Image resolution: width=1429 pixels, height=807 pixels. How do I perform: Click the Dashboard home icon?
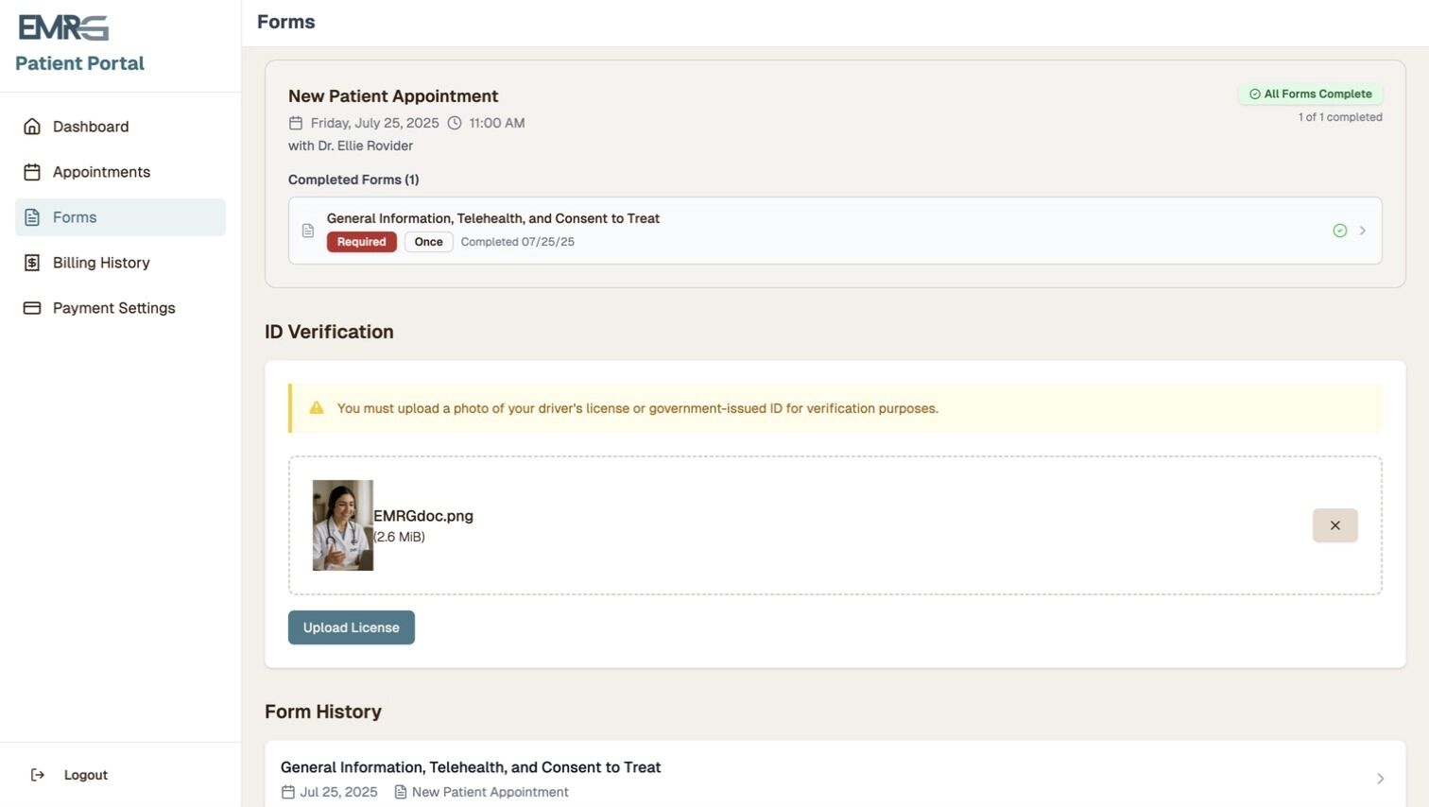click(32, 127)
